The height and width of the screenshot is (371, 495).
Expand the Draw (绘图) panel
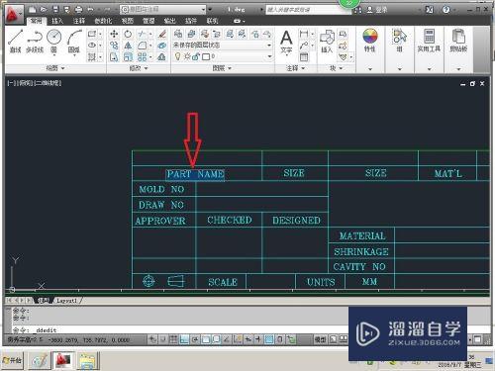pyautogui.click(x=54, y=68)
